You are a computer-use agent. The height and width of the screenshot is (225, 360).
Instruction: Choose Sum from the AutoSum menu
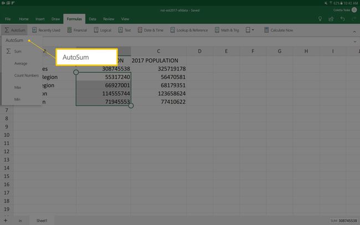point(18,51)
